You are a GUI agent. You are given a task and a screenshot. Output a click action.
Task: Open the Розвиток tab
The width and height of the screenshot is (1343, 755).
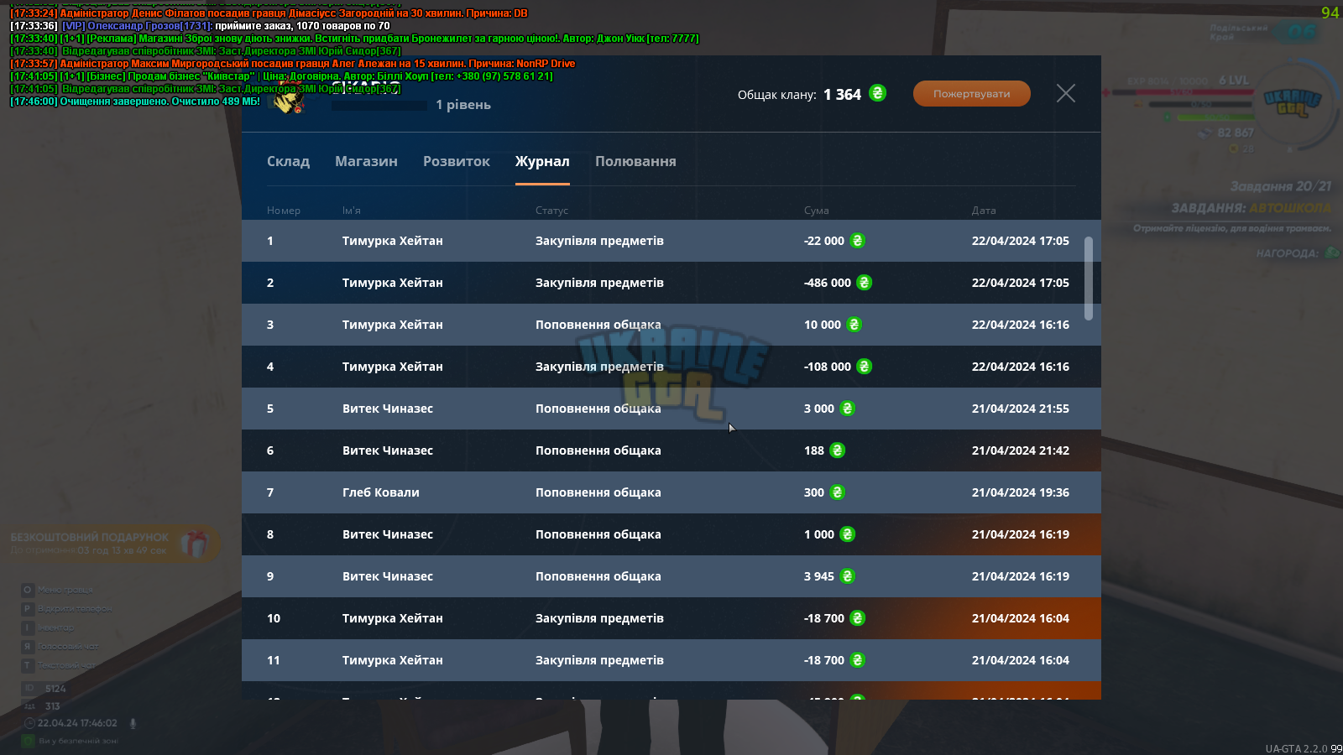coord(457,161)
